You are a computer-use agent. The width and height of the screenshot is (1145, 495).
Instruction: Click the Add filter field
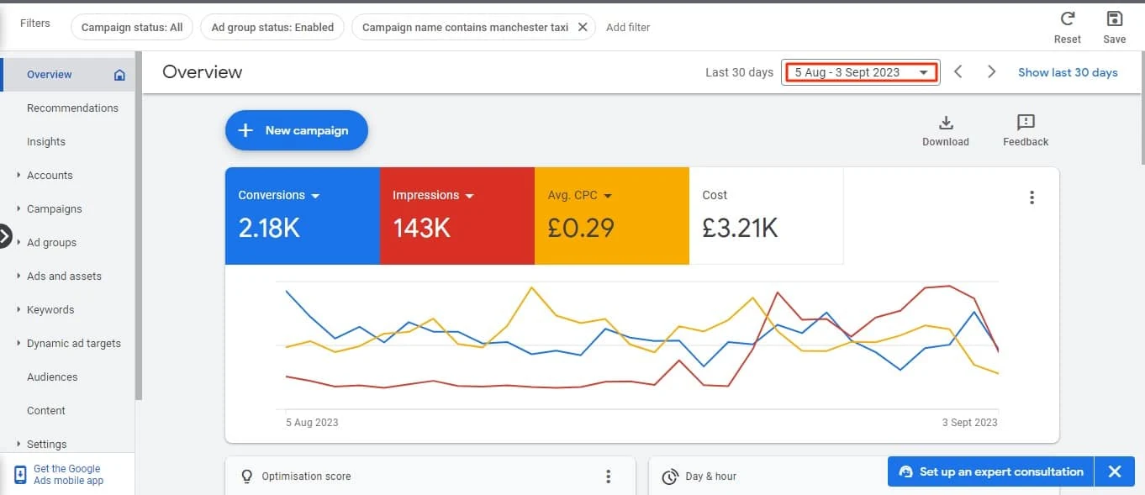click(x=628, y=27)
